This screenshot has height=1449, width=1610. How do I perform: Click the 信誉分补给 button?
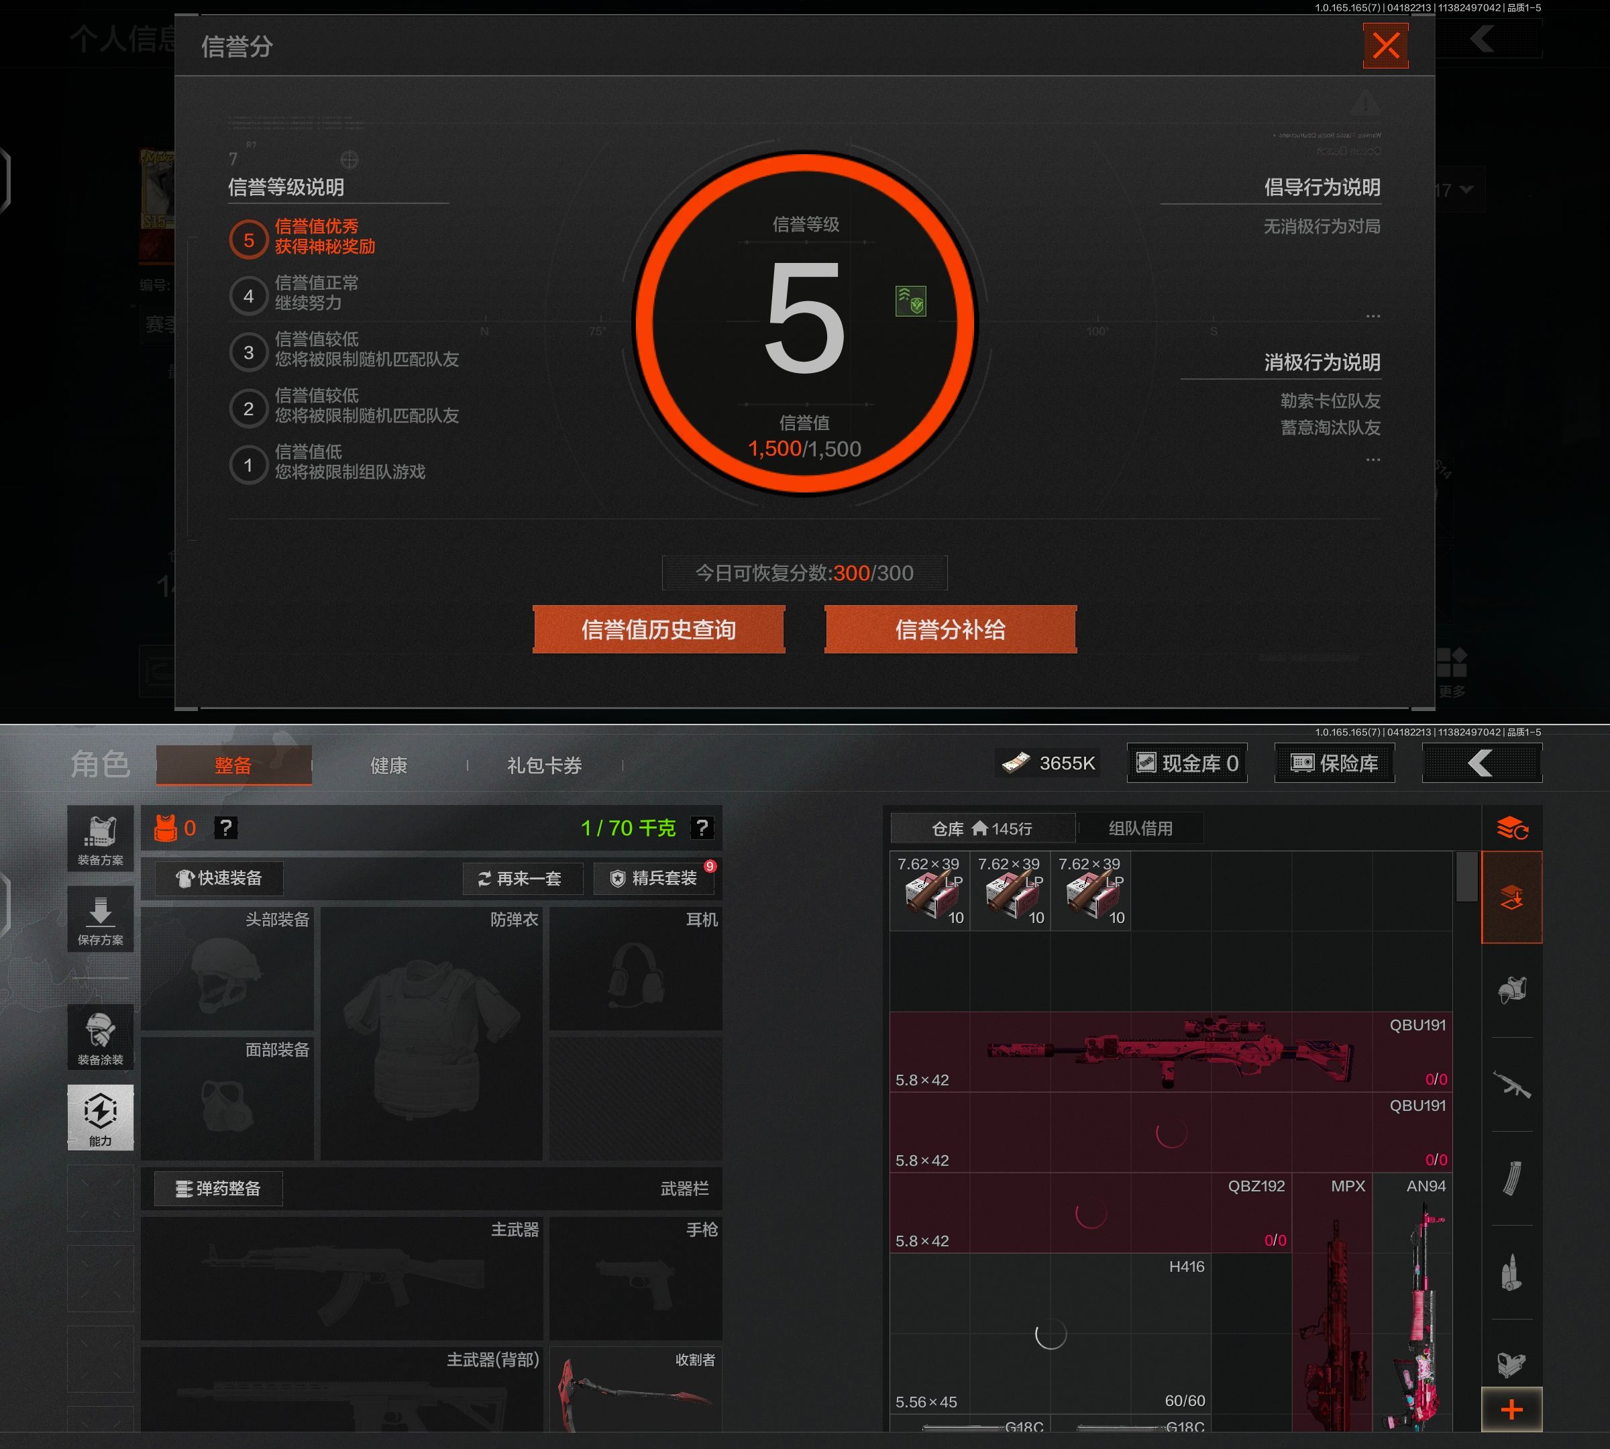pos(950,630)
